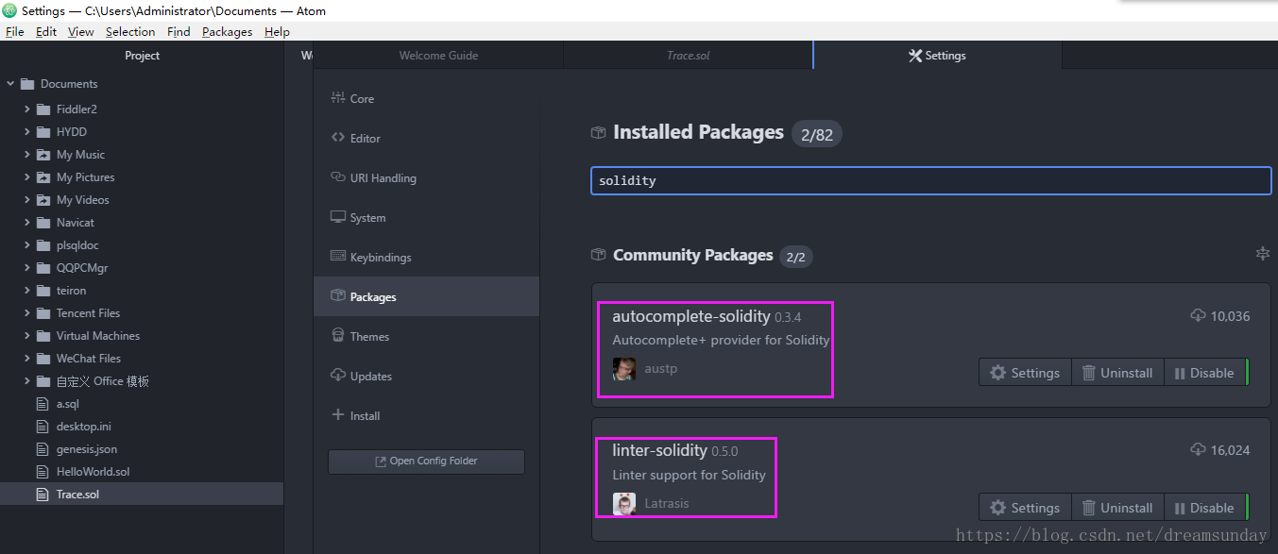Expand the QQPCMgr folder
1278x554 pixels.
27,268
